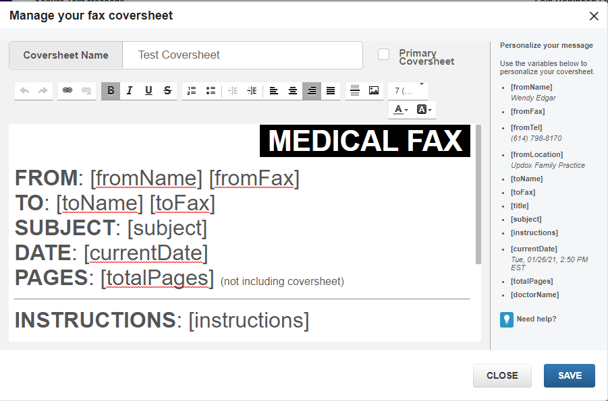
Task: Click the bold INSTRUCTIONS label in the editor
Action: (95, 320)
